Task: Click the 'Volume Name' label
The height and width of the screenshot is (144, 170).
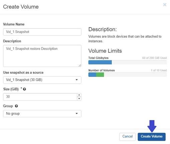Action: [x=14, y=24]
